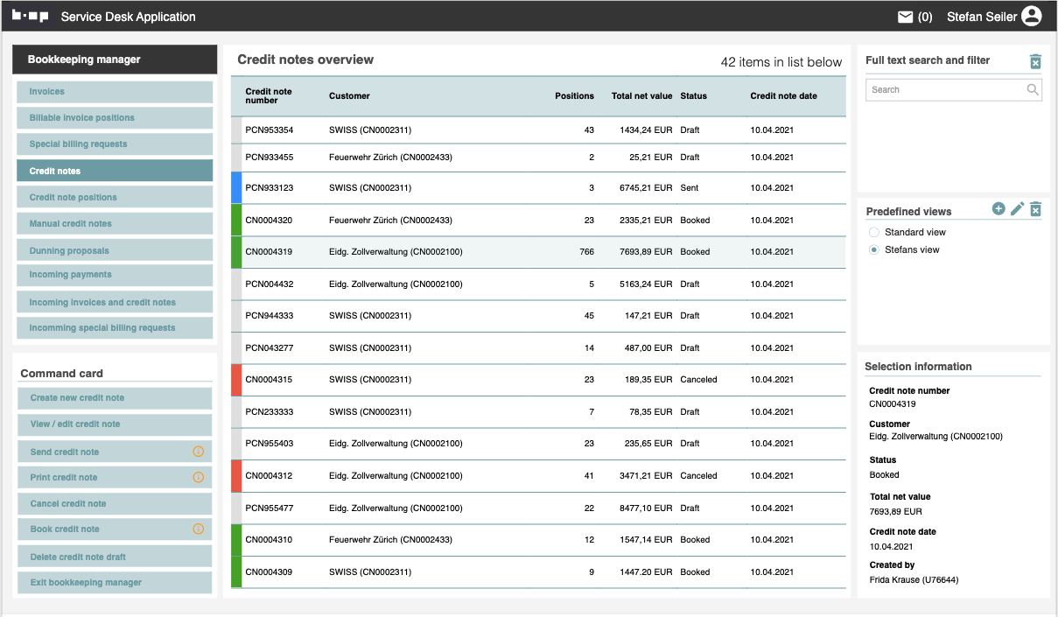Clear the full text search filter trash icon
Viewport: 1058px width, 617px height.
(x=1035, y=61)
